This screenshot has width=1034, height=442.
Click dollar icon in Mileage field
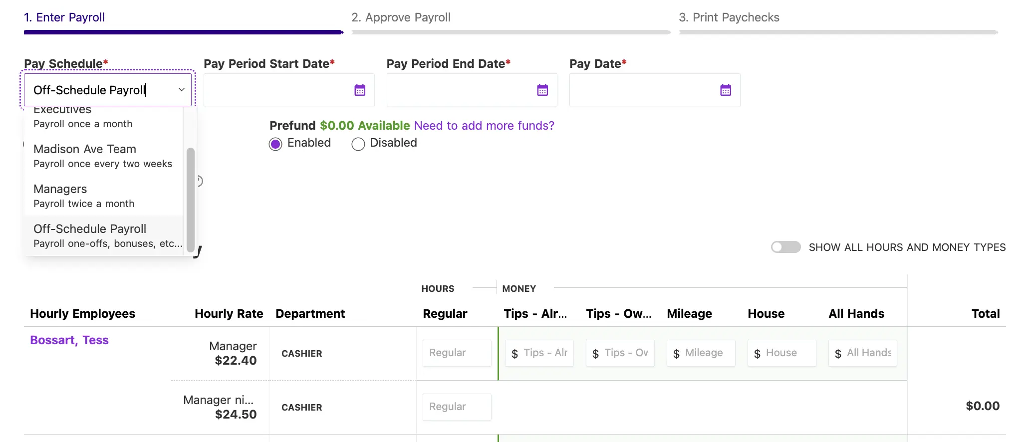point(676,354)
